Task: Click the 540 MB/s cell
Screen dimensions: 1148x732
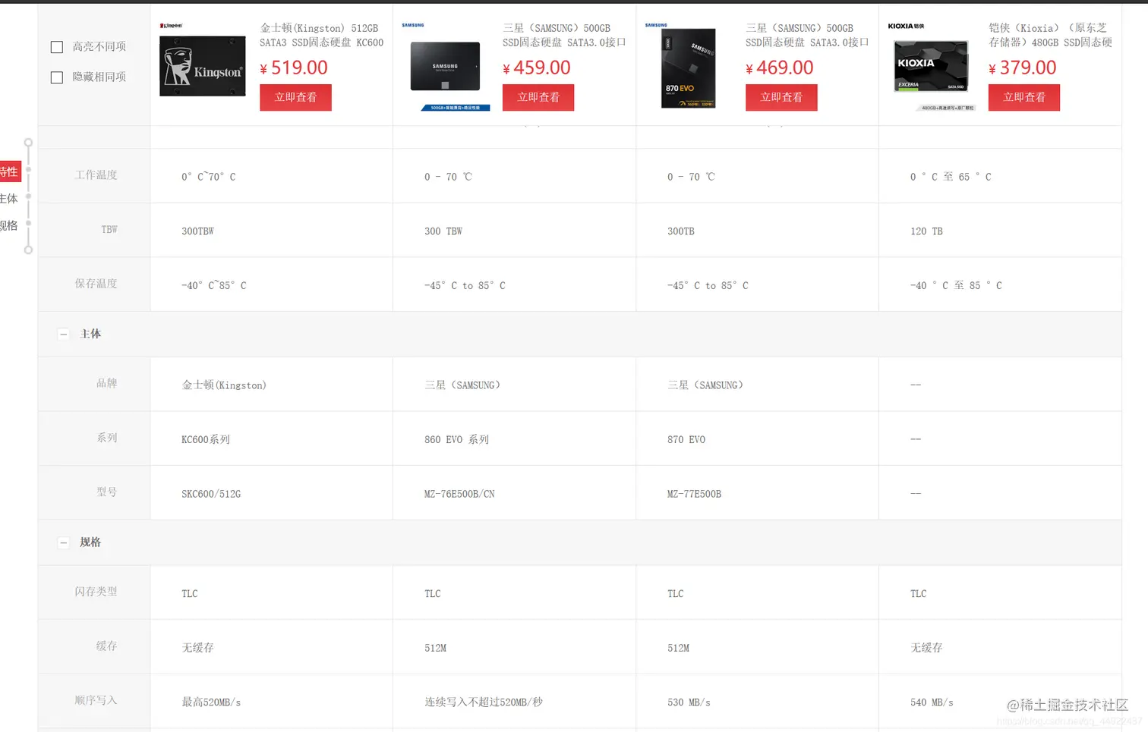Action: coord(1001,702)
